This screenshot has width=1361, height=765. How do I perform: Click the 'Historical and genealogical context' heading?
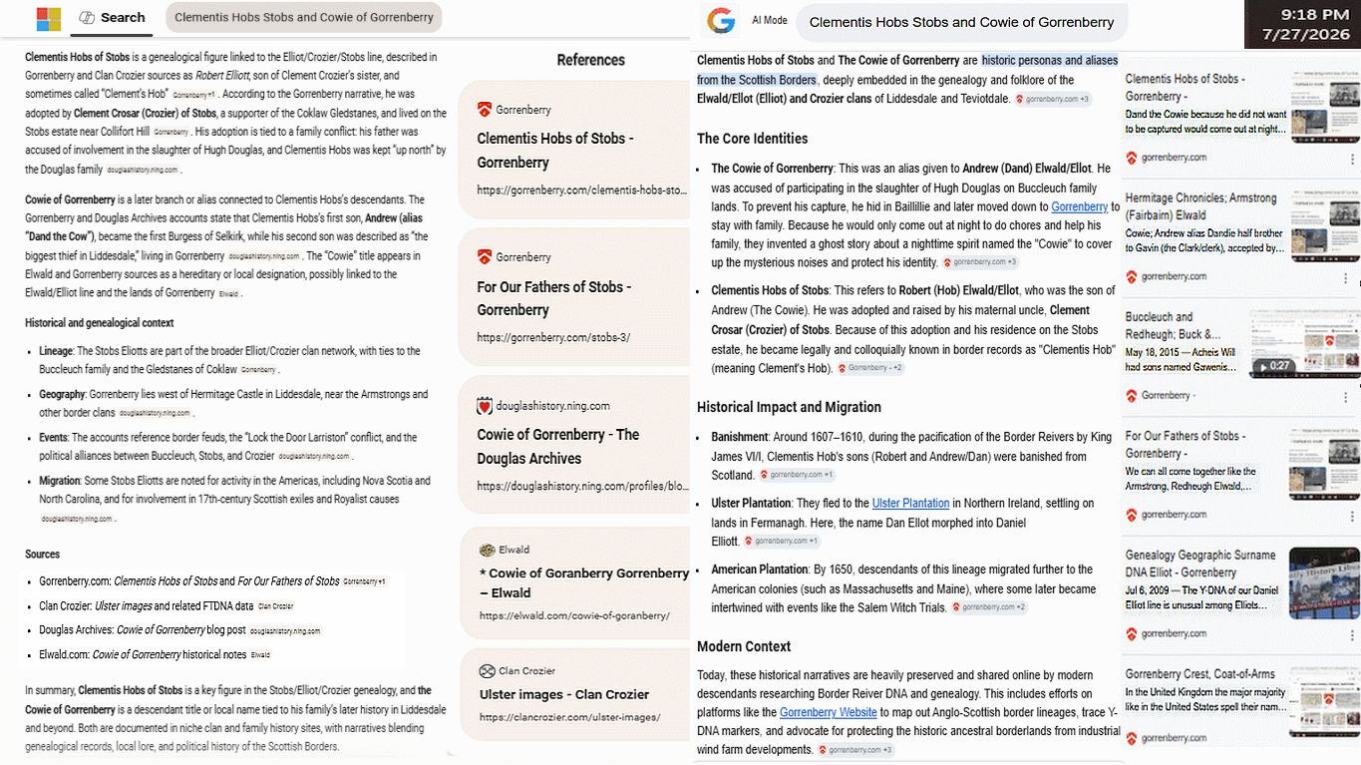coord(100,323)
